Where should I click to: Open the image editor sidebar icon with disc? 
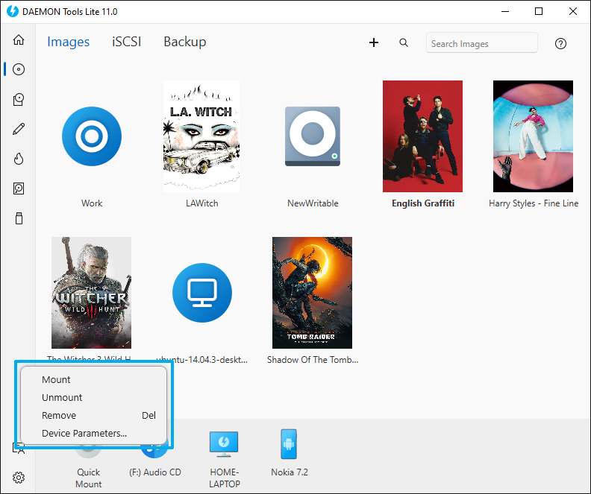[19, 99]
